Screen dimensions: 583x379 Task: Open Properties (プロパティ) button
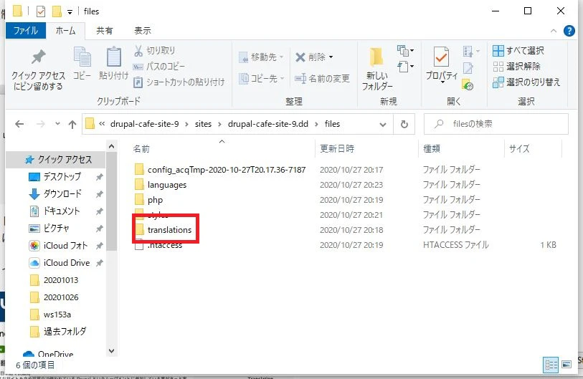[441, 64]
